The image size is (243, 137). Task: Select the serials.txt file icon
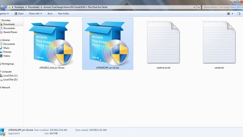coord(219,42)
